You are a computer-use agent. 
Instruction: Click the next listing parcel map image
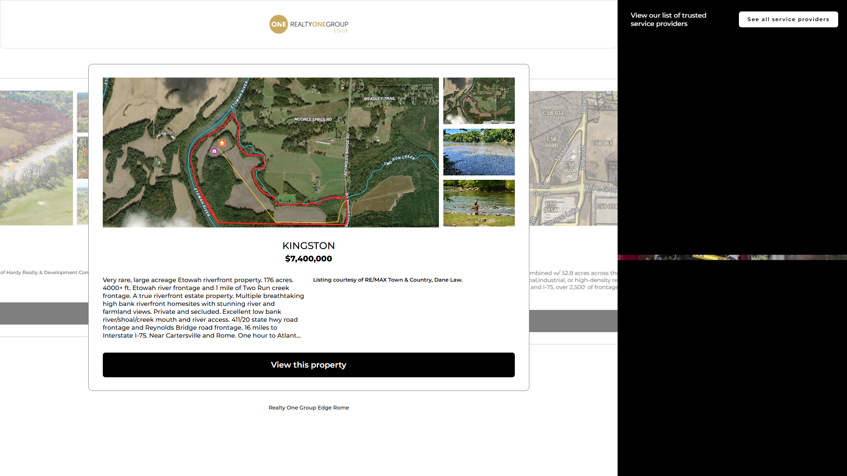[573, 159]
